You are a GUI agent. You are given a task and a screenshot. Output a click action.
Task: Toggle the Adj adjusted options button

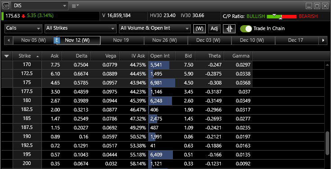click(214, 28)
